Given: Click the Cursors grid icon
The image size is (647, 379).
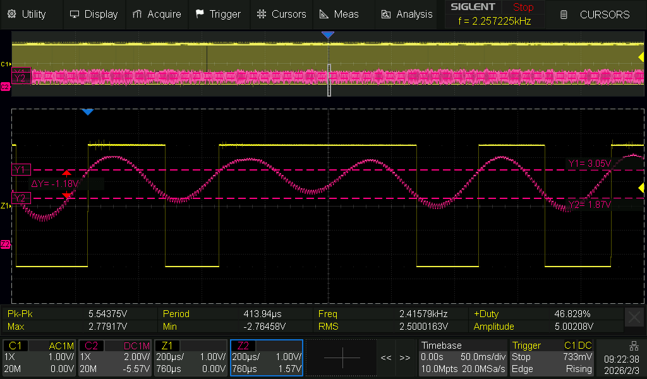Looking at the screenshot, I should pos(262,14).
